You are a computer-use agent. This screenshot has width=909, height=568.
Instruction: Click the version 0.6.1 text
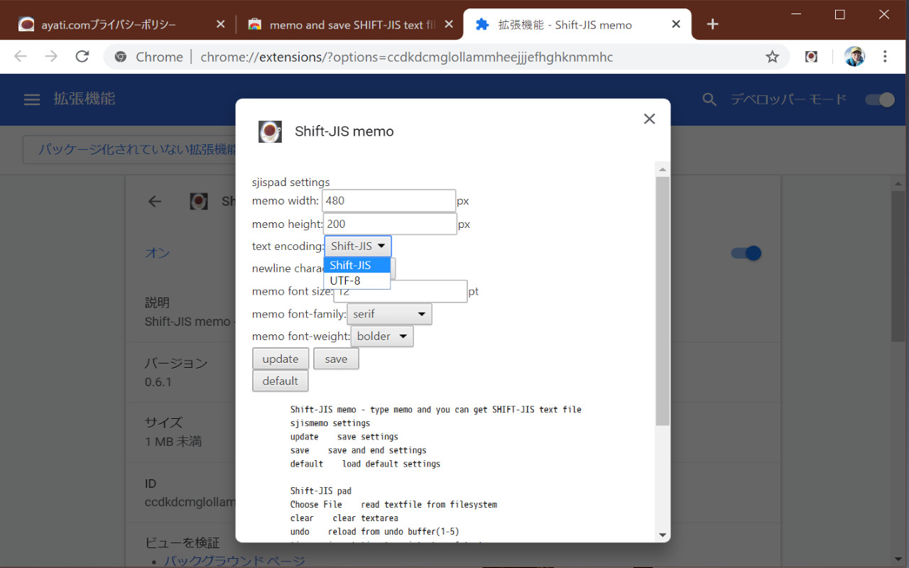pos(158,382)
